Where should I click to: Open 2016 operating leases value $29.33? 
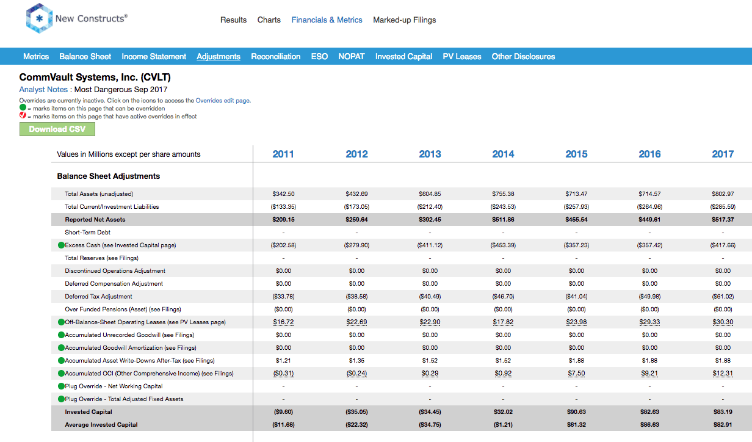coord(650,322)
